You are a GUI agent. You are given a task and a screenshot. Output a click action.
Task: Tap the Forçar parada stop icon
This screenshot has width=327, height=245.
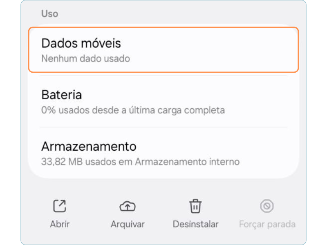pos(267,207)
